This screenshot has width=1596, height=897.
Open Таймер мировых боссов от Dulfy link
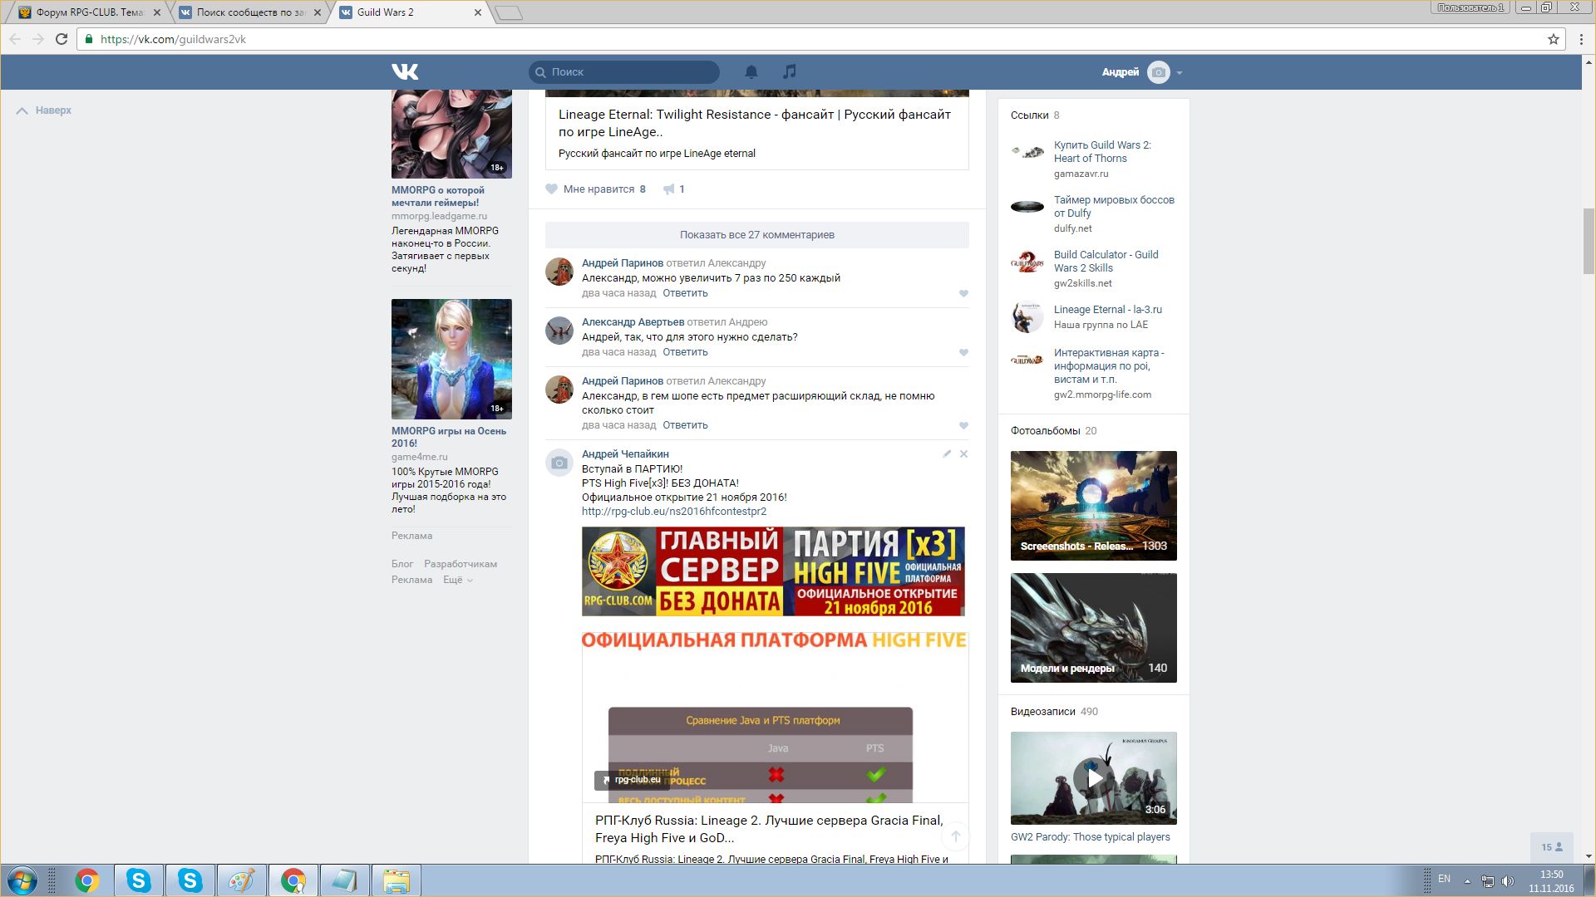(x=1114, y=207)
